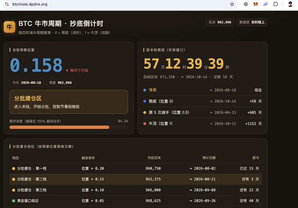Click the +58 天 value
This screenshot has height=208, width=298.
click(255, 101)
